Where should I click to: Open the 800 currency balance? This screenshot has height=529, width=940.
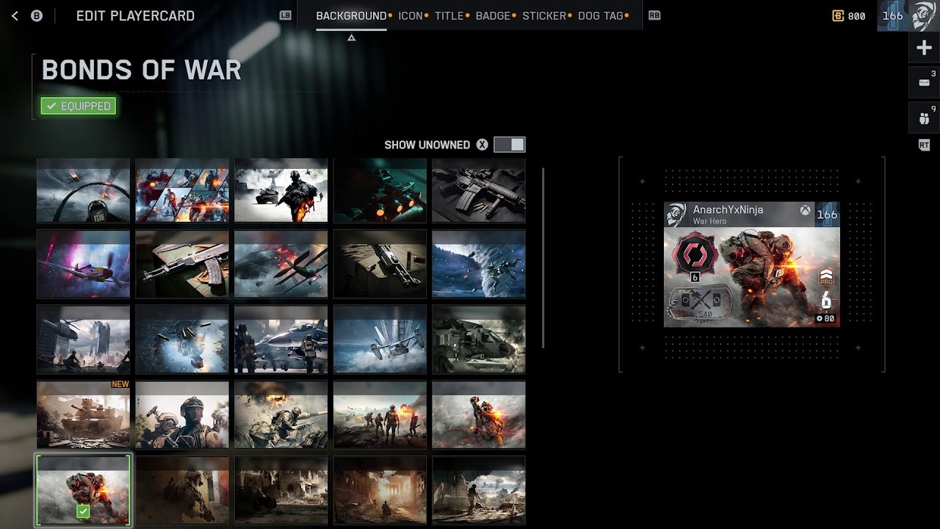[849, 16]
